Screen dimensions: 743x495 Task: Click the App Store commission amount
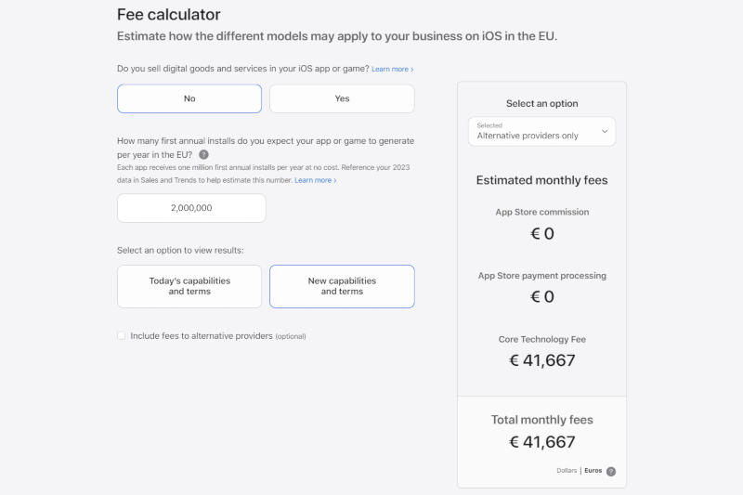click(541, 233)
